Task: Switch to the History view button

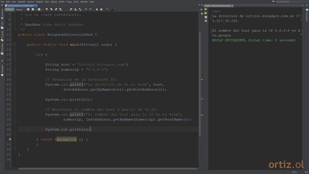Action: (19, 10)
